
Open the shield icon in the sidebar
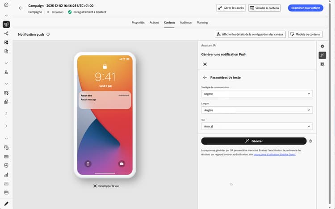[6, 165]
